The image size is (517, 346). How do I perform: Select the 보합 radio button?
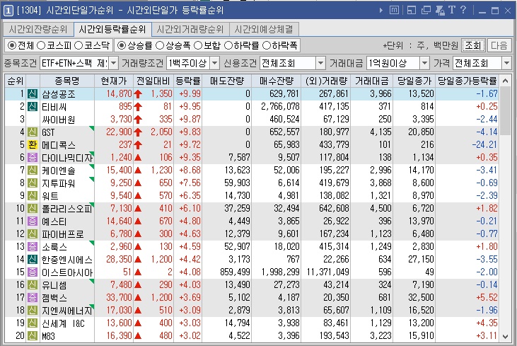click(198, 45)
